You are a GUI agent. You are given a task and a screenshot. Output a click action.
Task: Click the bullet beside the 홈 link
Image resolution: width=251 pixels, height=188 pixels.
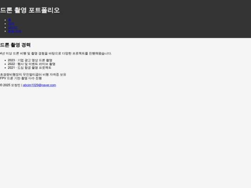point(5,20)
